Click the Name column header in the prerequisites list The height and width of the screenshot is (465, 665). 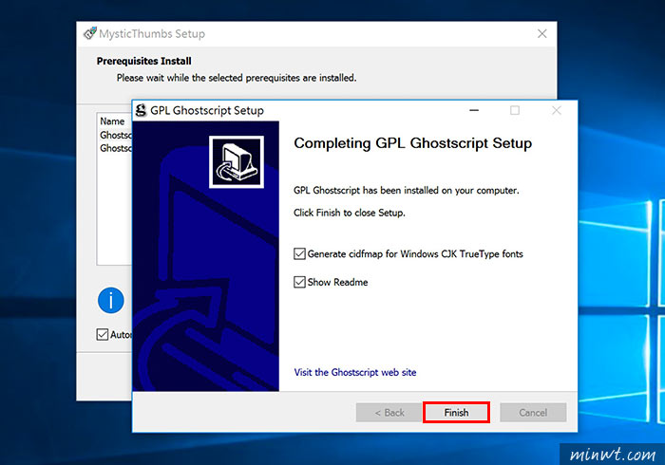tap(112, 121)
